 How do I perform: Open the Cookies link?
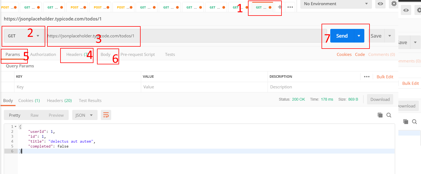click(344, 54)
